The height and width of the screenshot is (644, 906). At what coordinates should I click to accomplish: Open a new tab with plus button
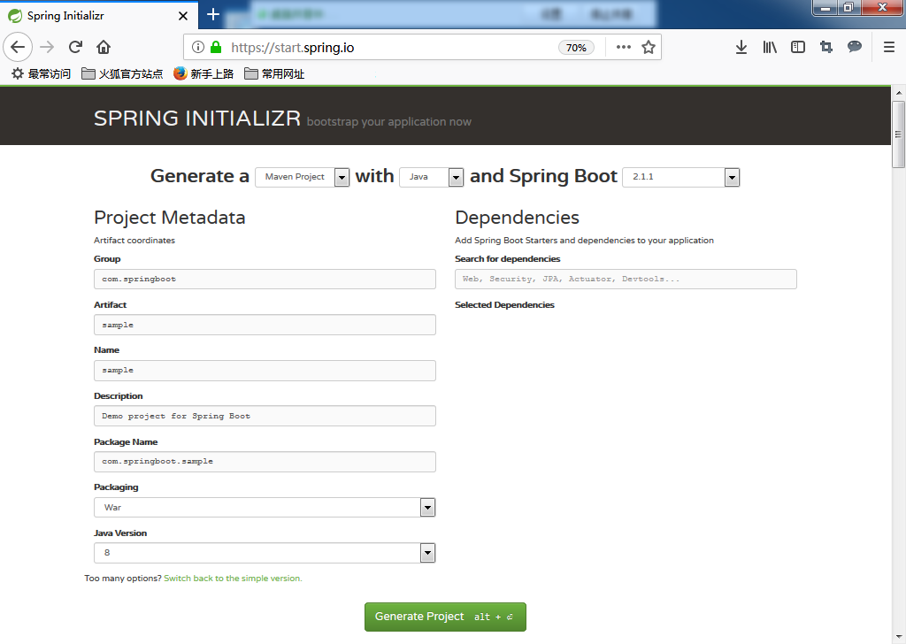point(213,15)
